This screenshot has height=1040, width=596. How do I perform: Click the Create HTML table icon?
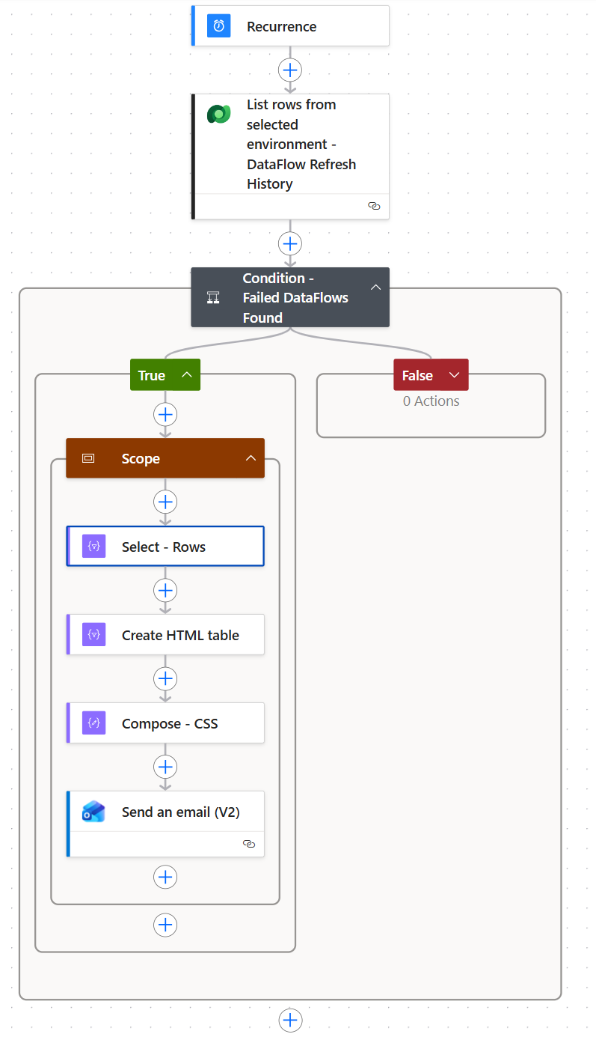click(x=94, y=635)
